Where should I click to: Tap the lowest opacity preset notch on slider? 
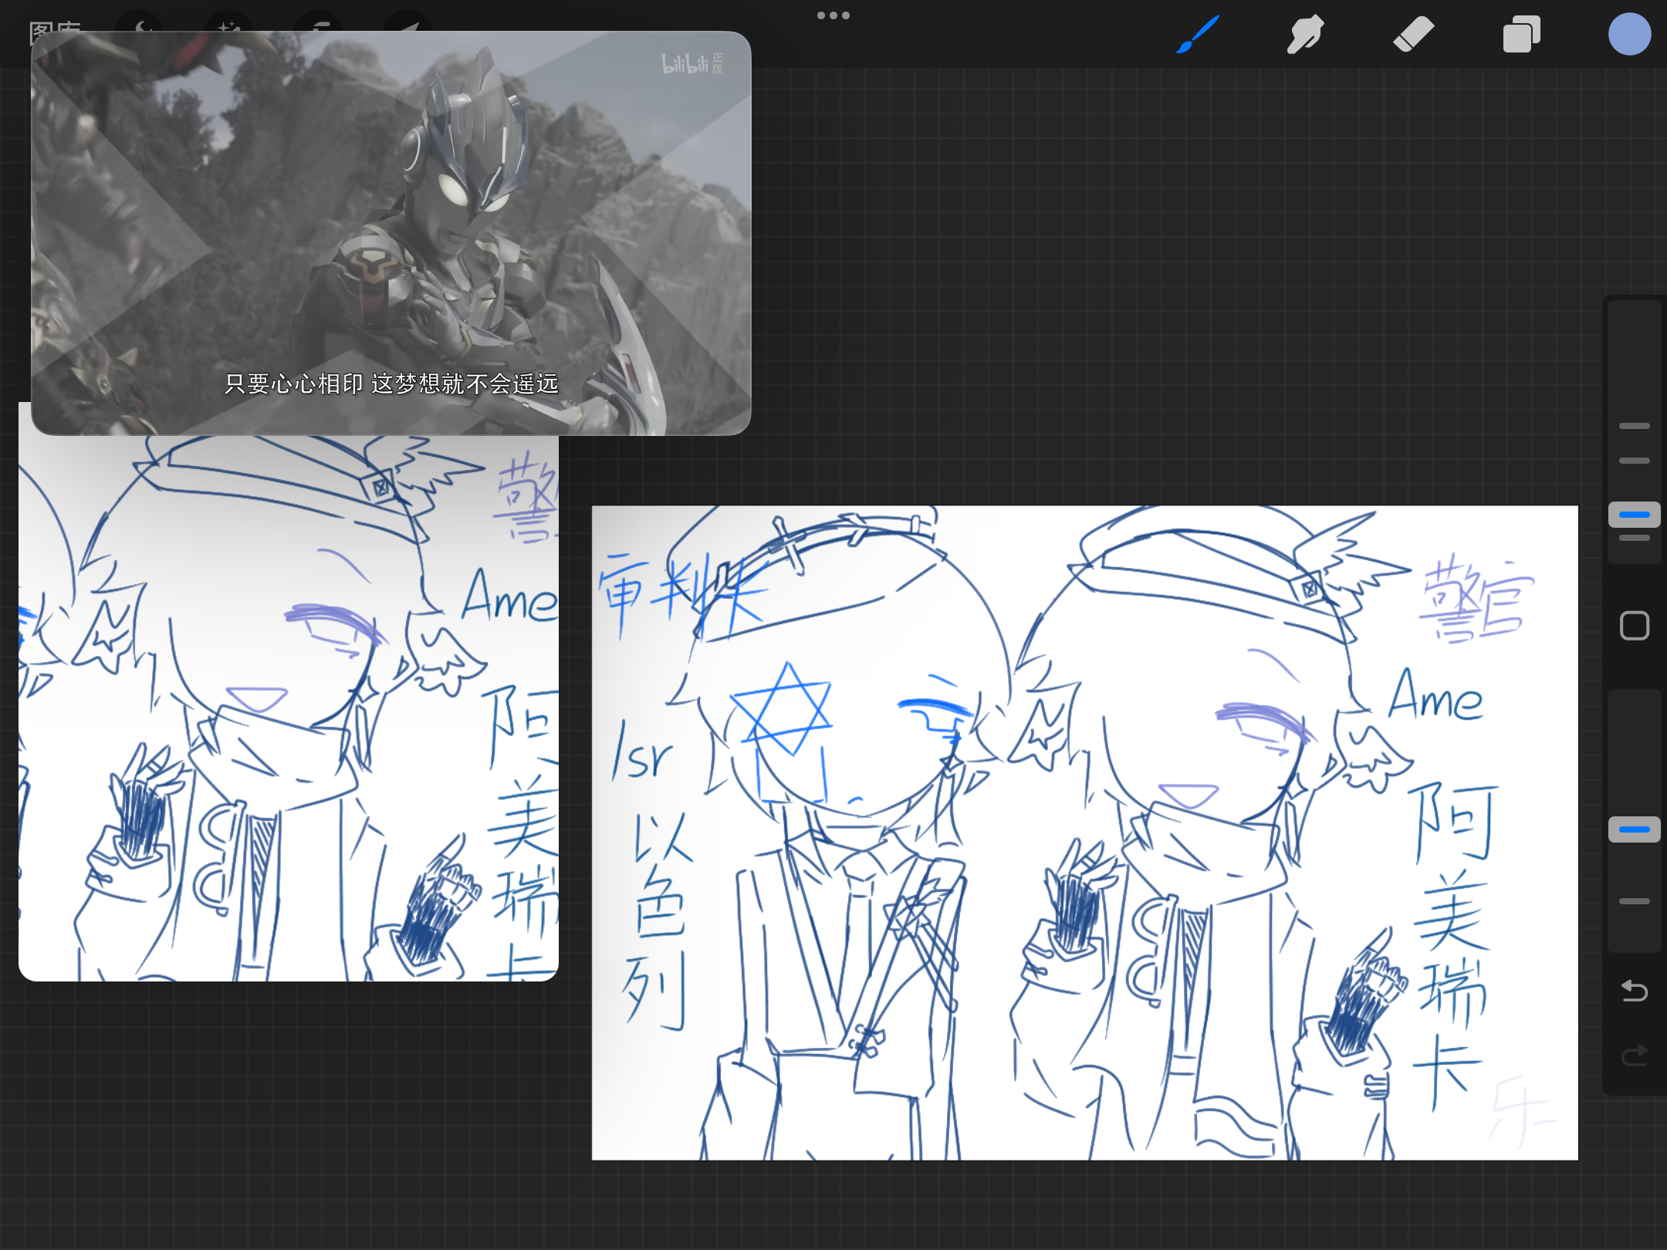point(1634,901)
